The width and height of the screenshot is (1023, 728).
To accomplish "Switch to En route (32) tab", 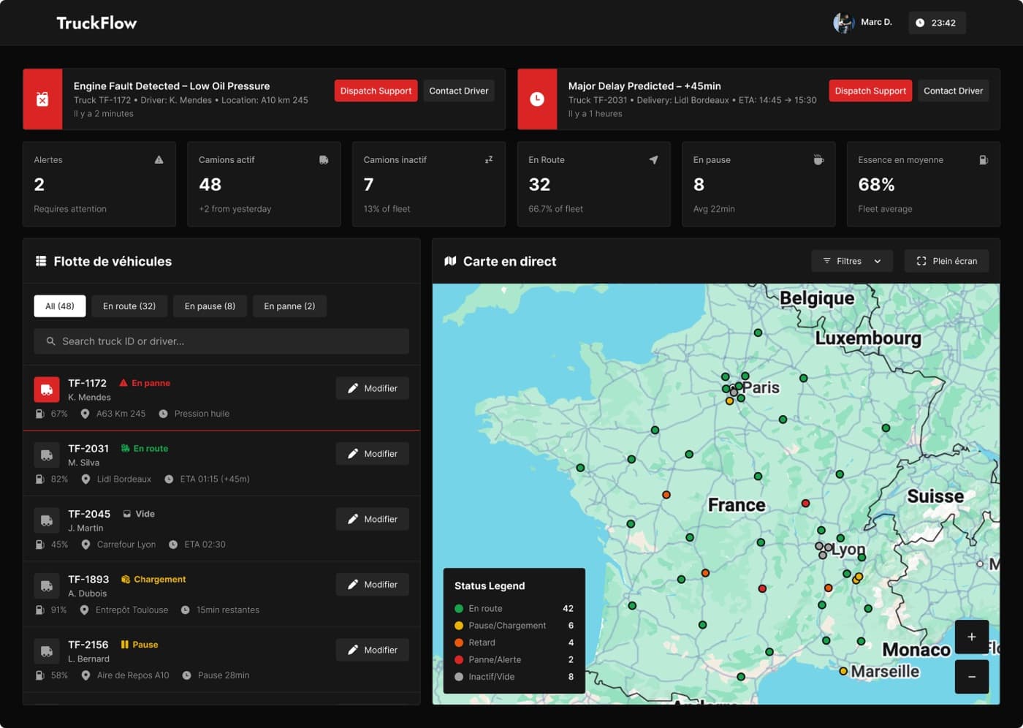I will pos(129,306).
